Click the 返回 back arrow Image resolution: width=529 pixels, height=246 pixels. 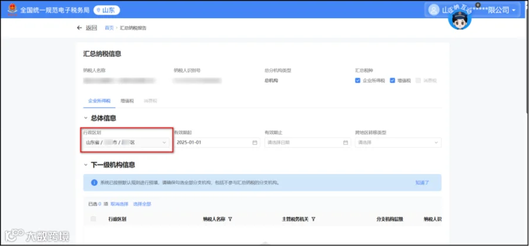79,28
